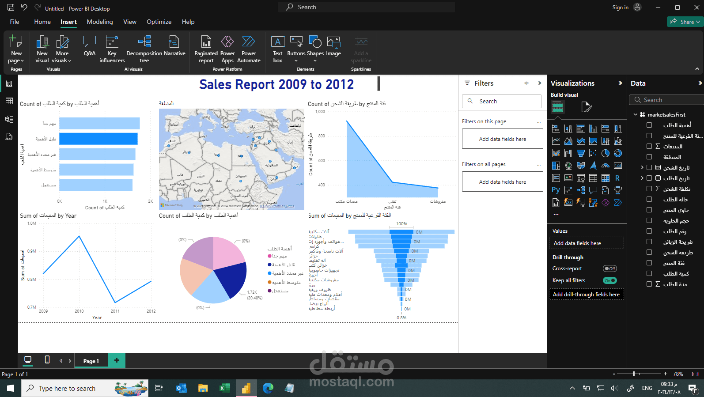Collapse the Data pane
Viewport: 704px width, 397px height.
(x=700, y=83)
